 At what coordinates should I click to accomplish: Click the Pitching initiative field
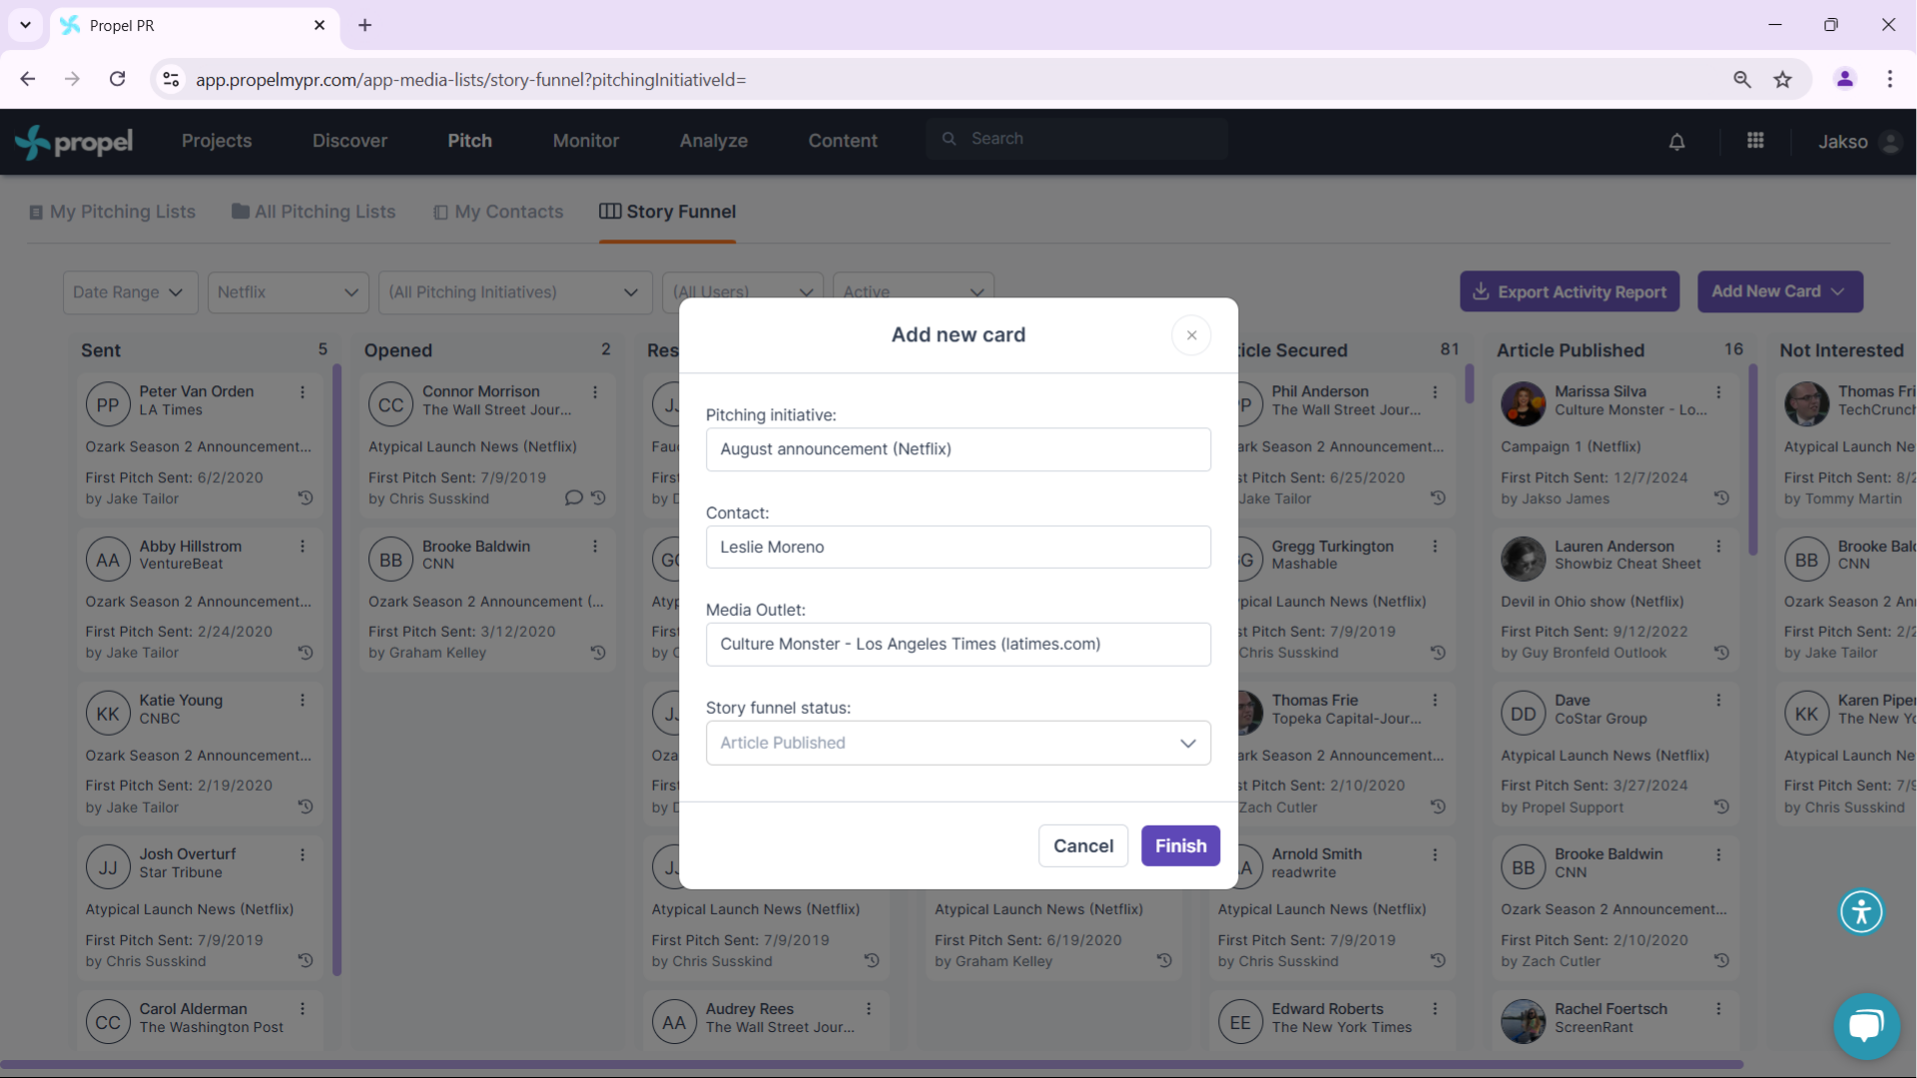pyautogui.click(x=958, y=449)
